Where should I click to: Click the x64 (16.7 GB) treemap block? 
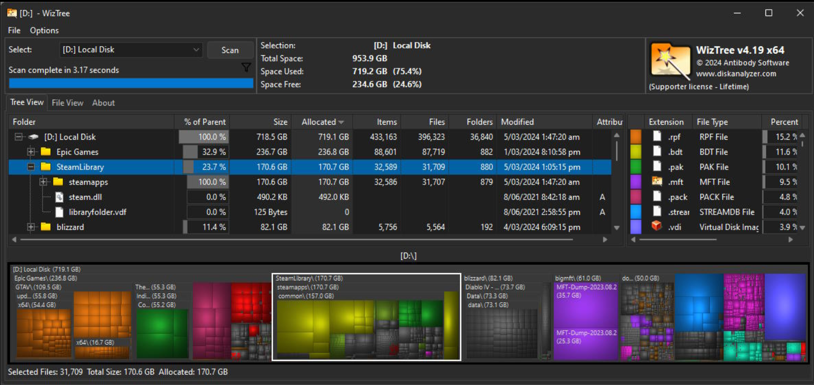coord(102,349)
